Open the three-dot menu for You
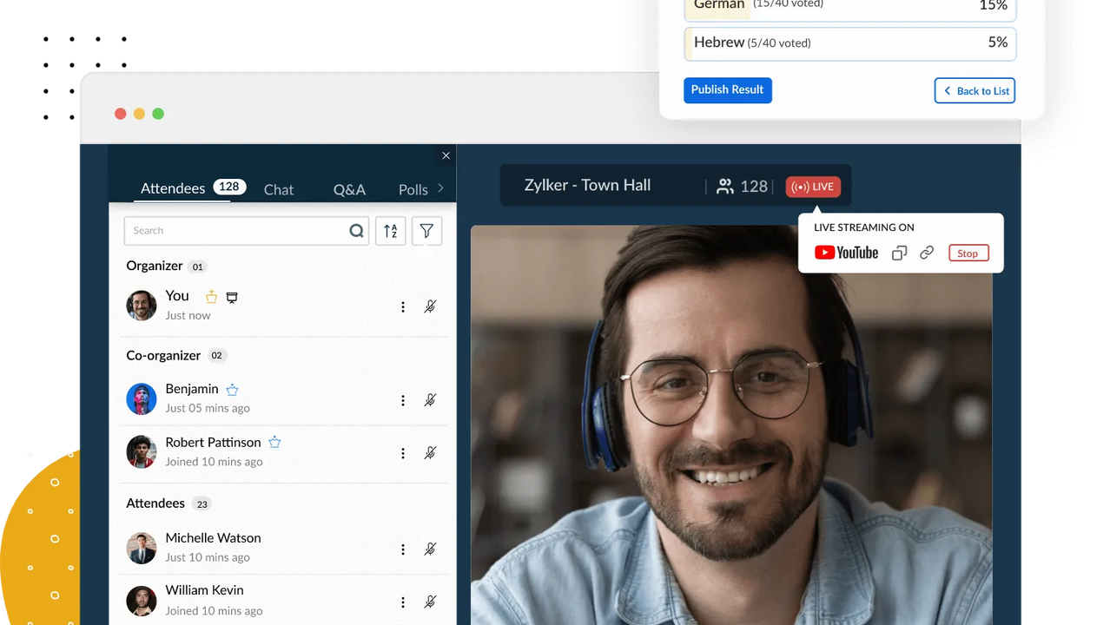 [403, 306]
